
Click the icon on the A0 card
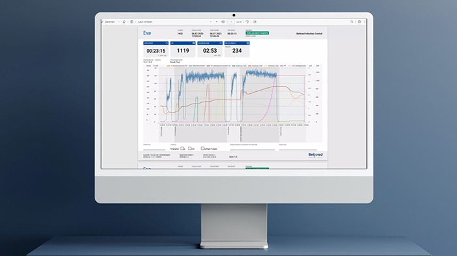193,43
